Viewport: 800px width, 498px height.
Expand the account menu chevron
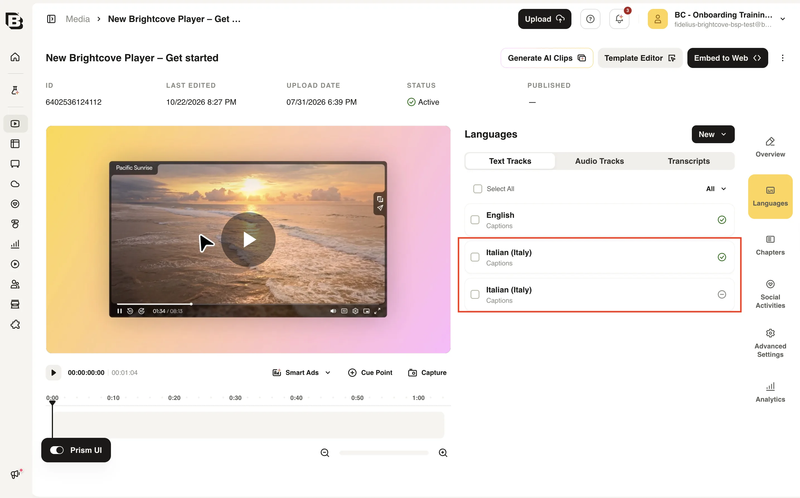pyautogui.click(x=783, y=19)
